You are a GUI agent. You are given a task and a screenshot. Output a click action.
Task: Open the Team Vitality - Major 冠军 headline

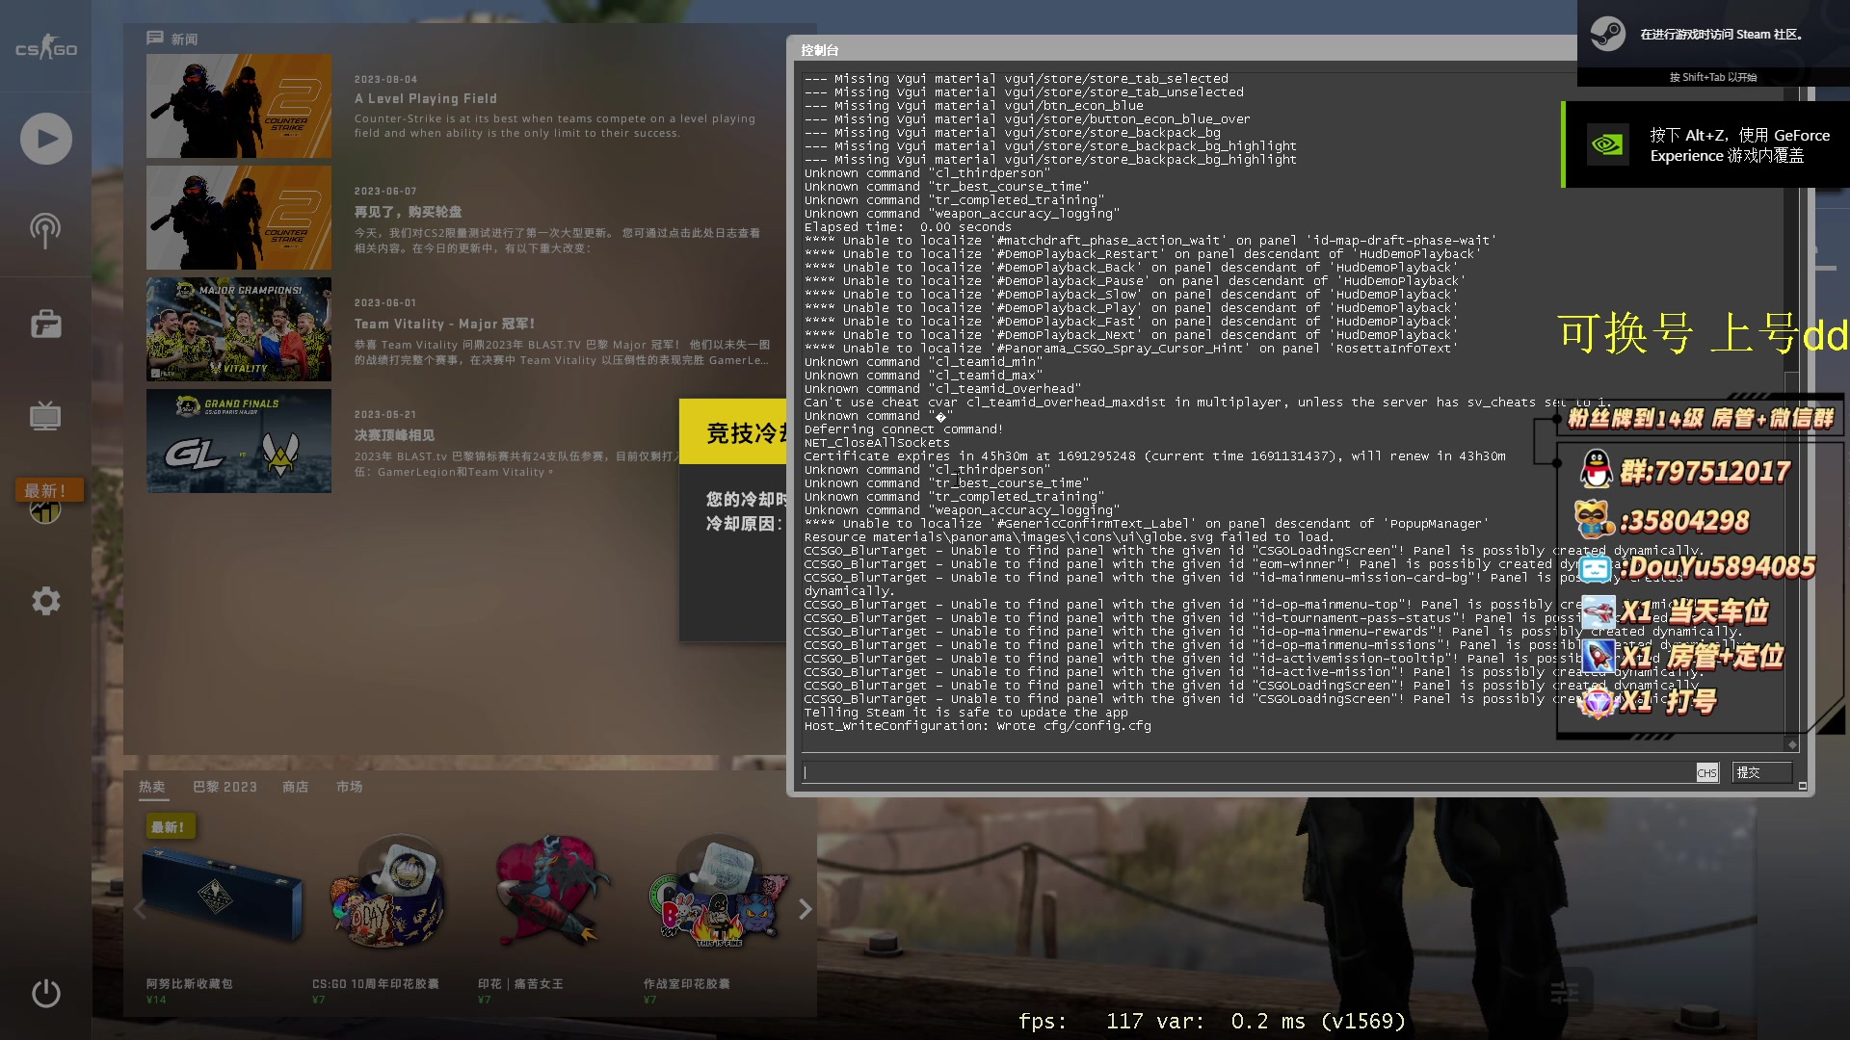point(444,324)
